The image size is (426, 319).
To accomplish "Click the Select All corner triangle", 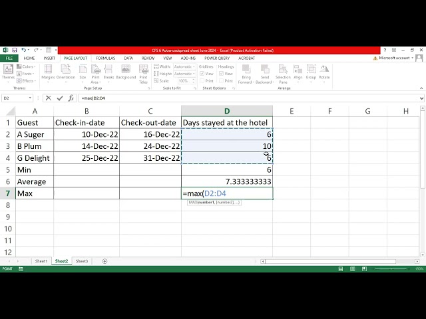I will (10, 111).
